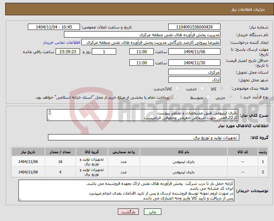Click date 1404/11/06 in row 1
The image size is (274, 221).
(28, 162)
